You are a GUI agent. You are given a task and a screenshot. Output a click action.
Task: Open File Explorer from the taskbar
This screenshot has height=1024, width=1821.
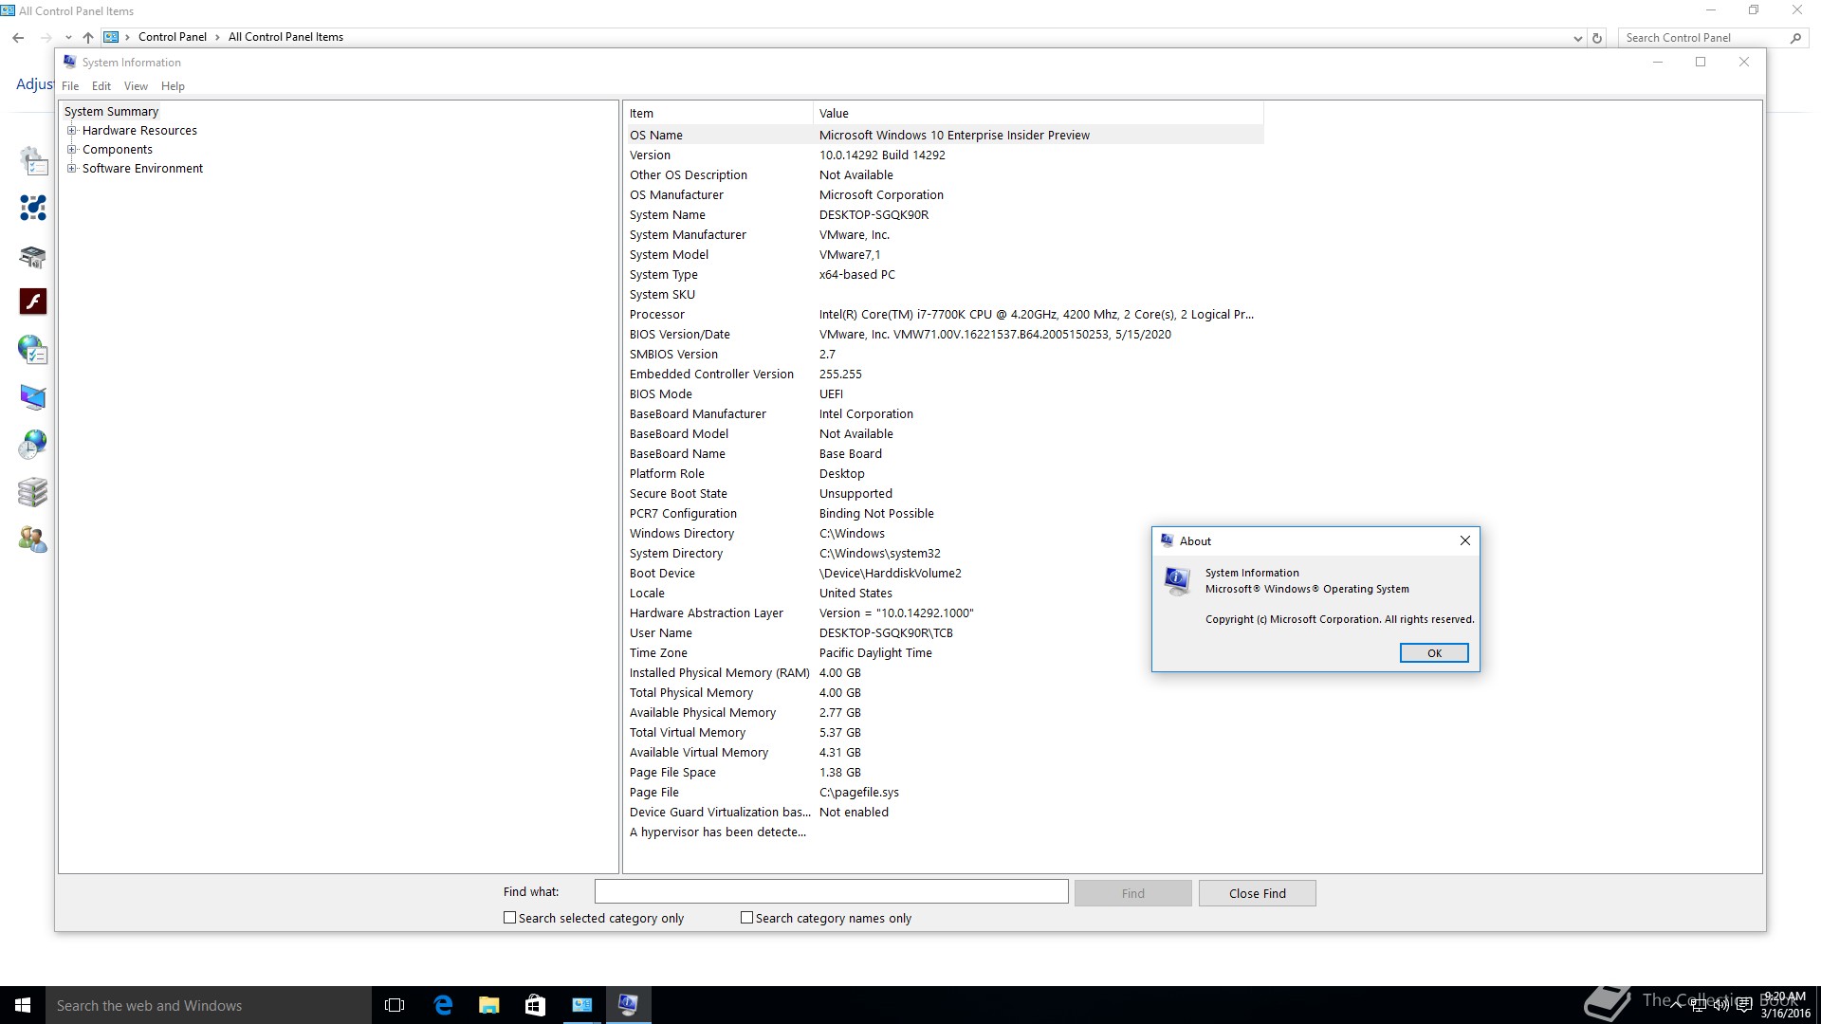tap(488, 1005)
